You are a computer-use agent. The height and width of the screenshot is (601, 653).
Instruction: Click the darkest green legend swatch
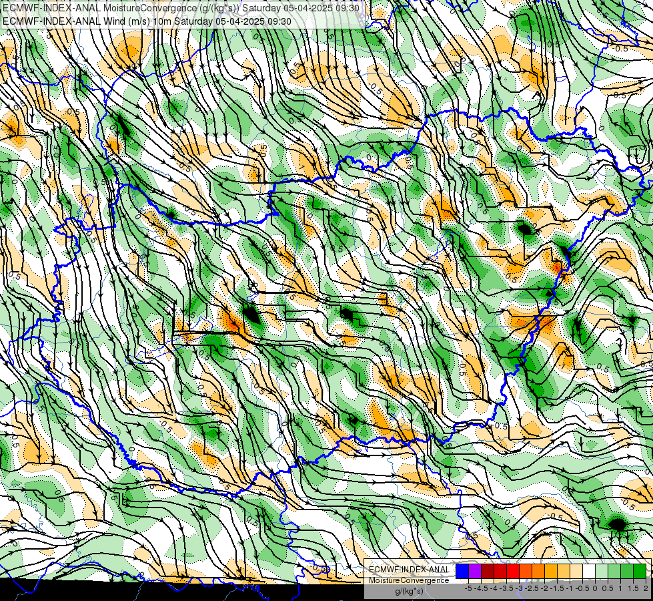click(640, 571)
